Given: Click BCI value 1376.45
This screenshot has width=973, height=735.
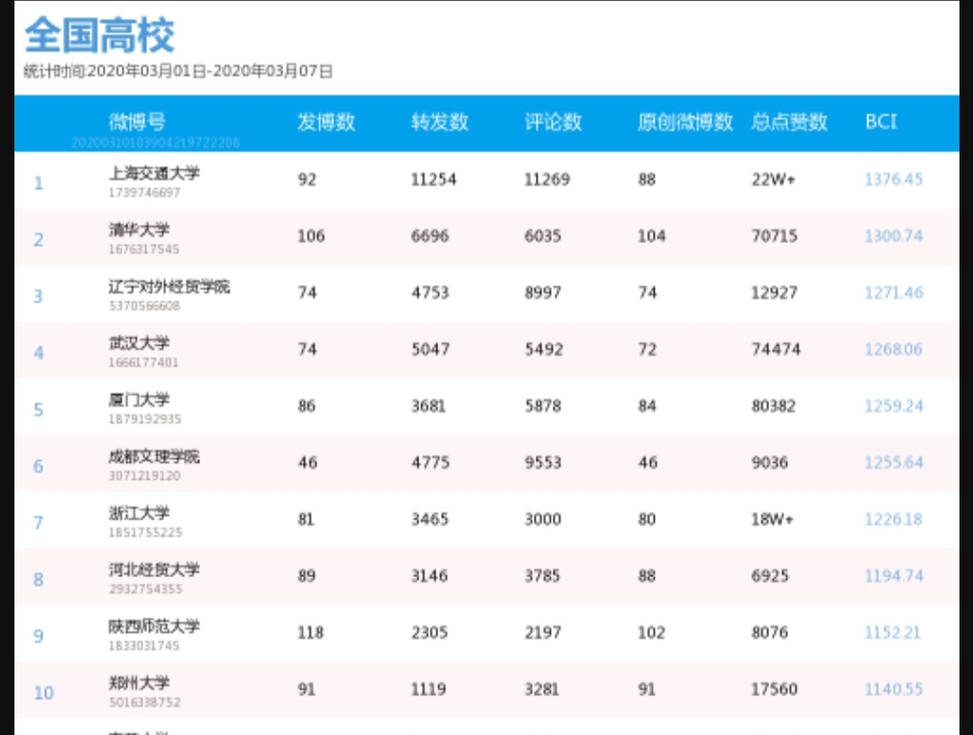Looking at the screenshot, I should coord(894,179).
